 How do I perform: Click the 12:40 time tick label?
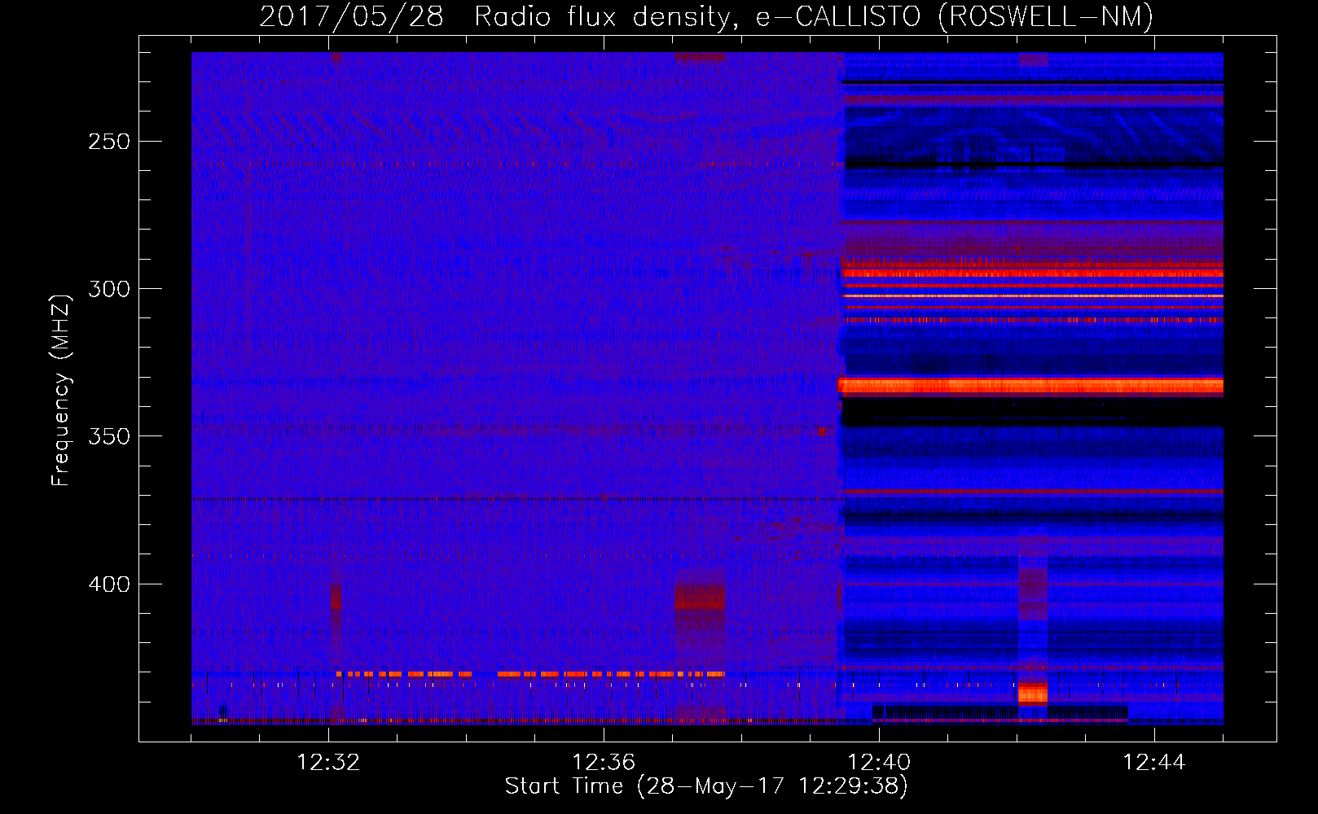tap(879, 762)
